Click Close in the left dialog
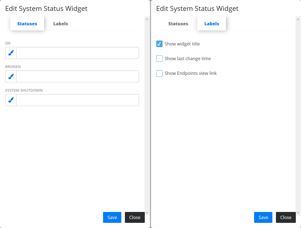This screenshot has width=301, height=228. tap(135, 217)
